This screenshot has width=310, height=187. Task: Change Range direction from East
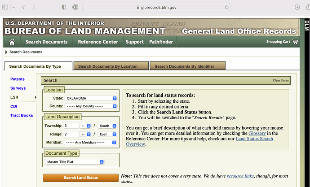point(107,134)
